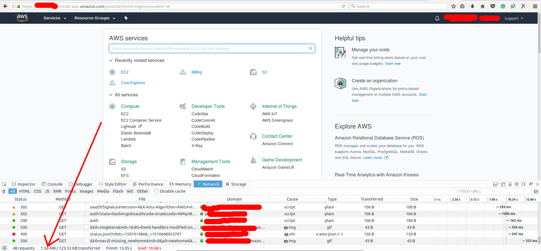The image size is (541, 251).
Task: Collapse the Recently visited services section
Action: tap(111, 60)
